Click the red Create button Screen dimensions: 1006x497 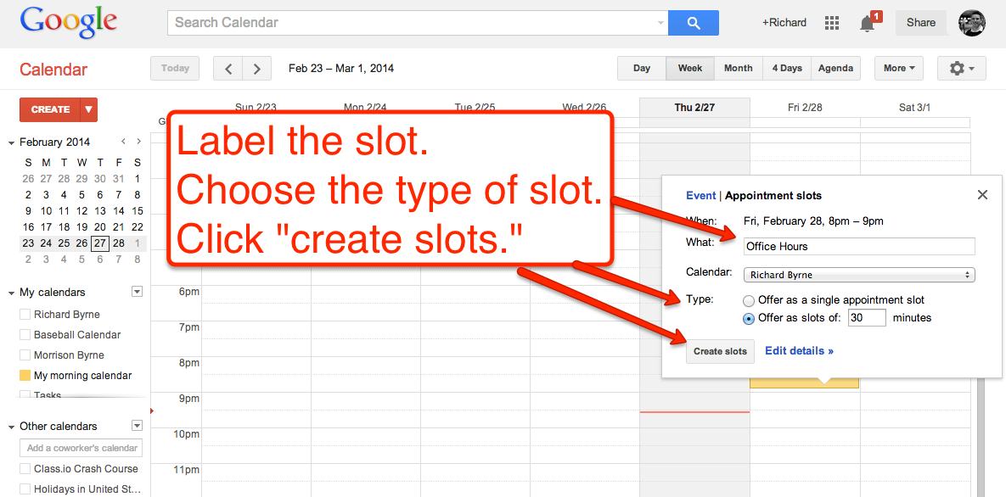click(x=50, y=109)
